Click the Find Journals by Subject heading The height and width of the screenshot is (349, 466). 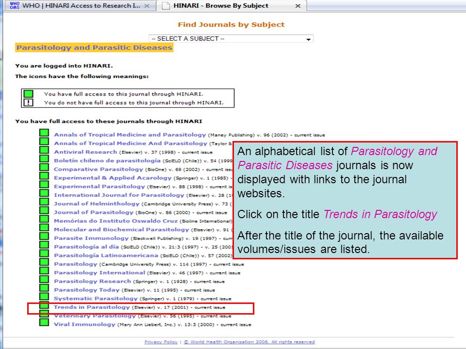[231, 25]
